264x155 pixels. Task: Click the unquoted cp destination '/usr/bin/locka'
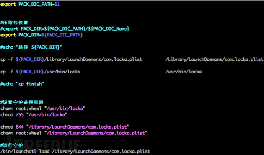[x=184, y=72]
